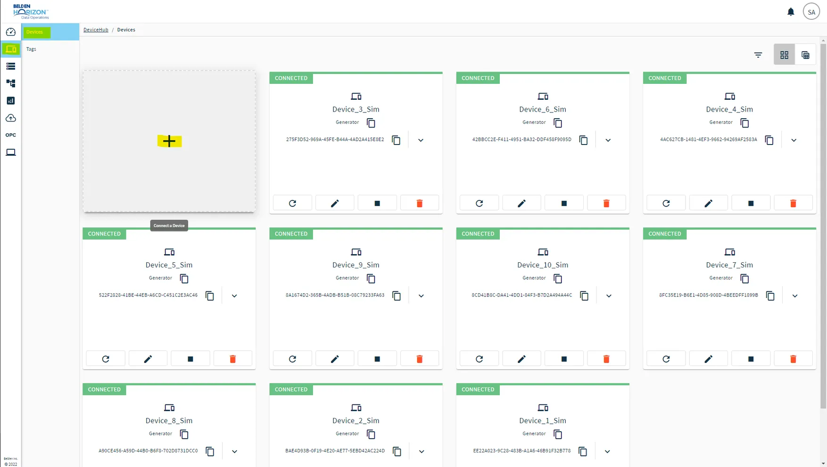Screen dimensions: 827x467
Task: Open the cloud upload icon in sidebar
Action: coord(11,118)
